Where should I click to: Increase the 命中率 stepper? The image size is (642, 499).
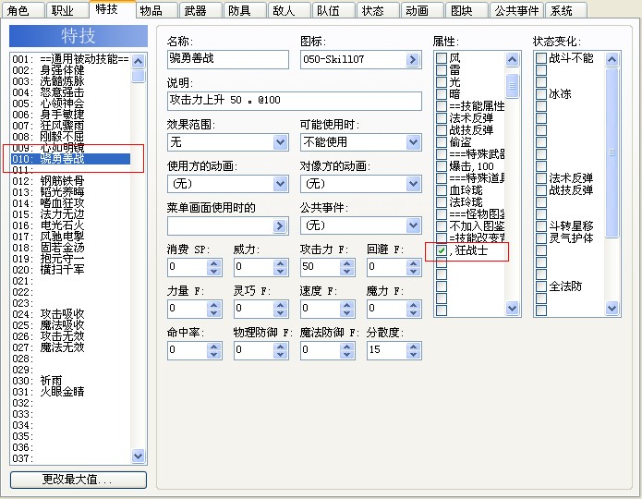tap(213, 347)
